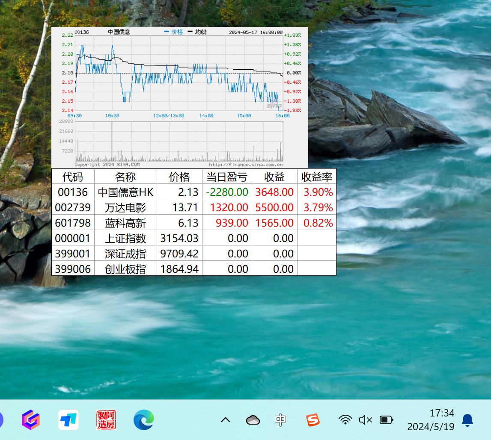Switch input language via the 中 indicator
The width and height of the screenshot is (491, 440).
pyautogui.click(x=280, y=420)
